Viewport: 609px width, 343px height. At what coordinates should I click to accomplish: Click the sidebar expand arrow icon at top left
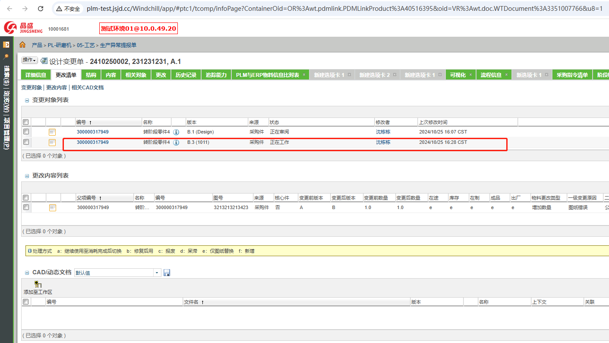pos(6,44)
